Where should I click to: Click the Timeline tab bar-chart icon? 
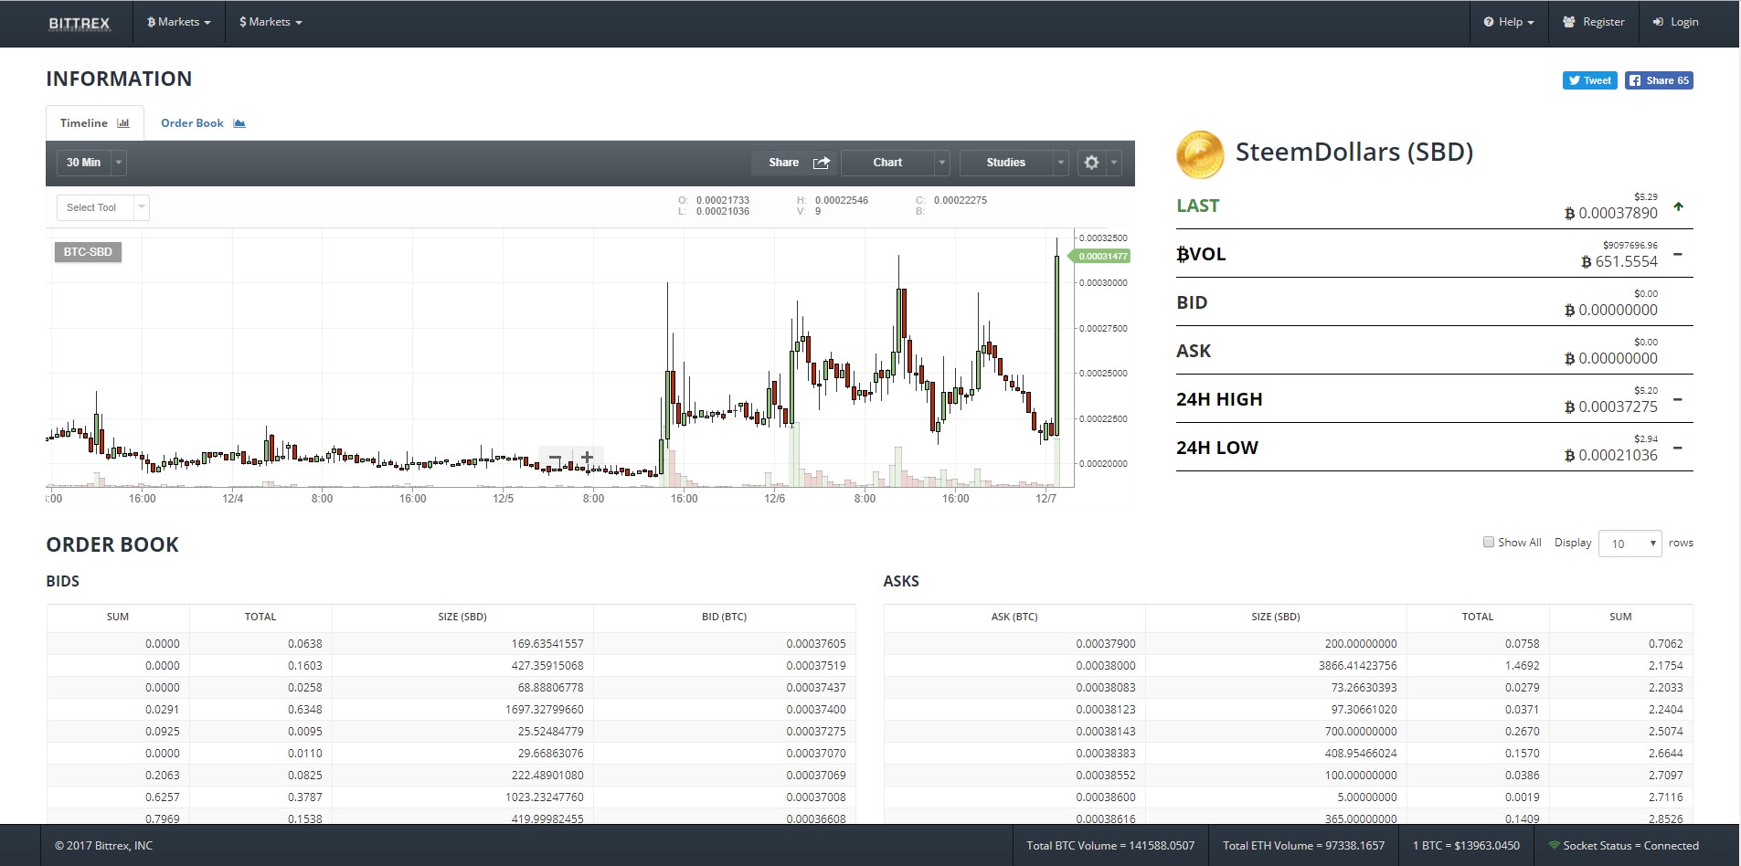(123, 123)
